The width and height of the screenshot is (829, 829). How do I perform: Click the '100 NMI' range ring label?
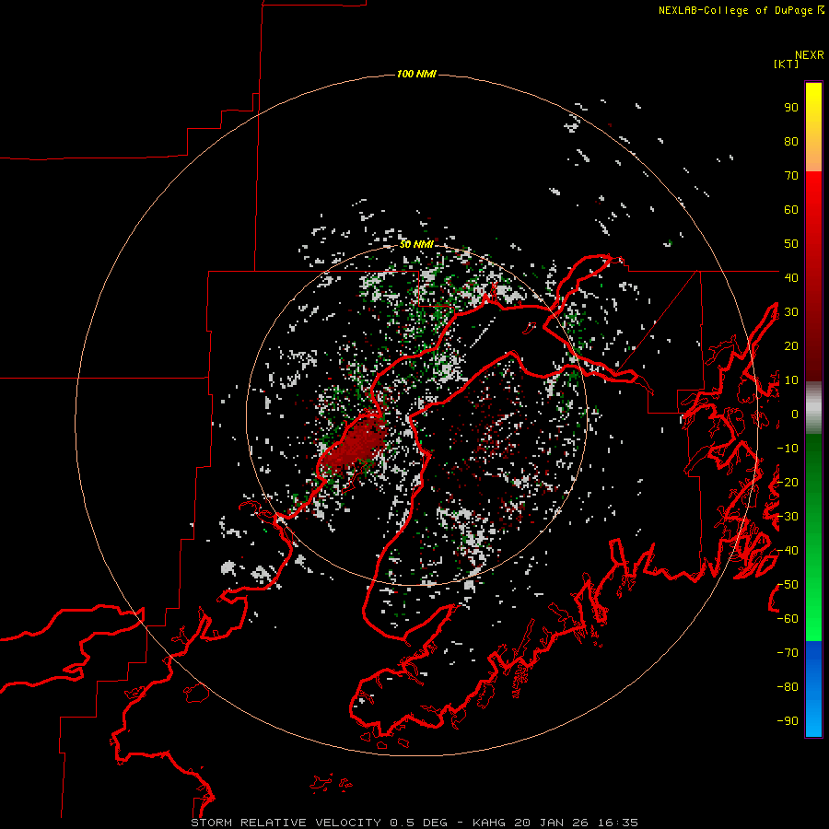coord(416,74)
